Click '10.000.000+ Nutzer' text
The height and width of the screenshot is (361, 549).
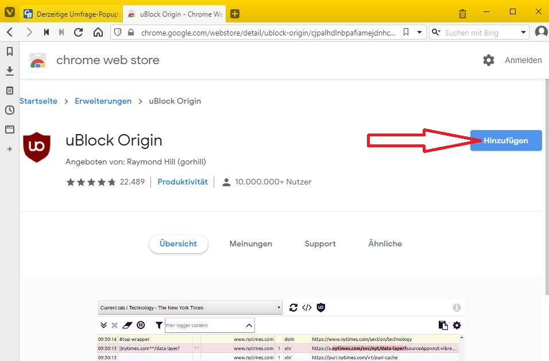tap(273, 182)
